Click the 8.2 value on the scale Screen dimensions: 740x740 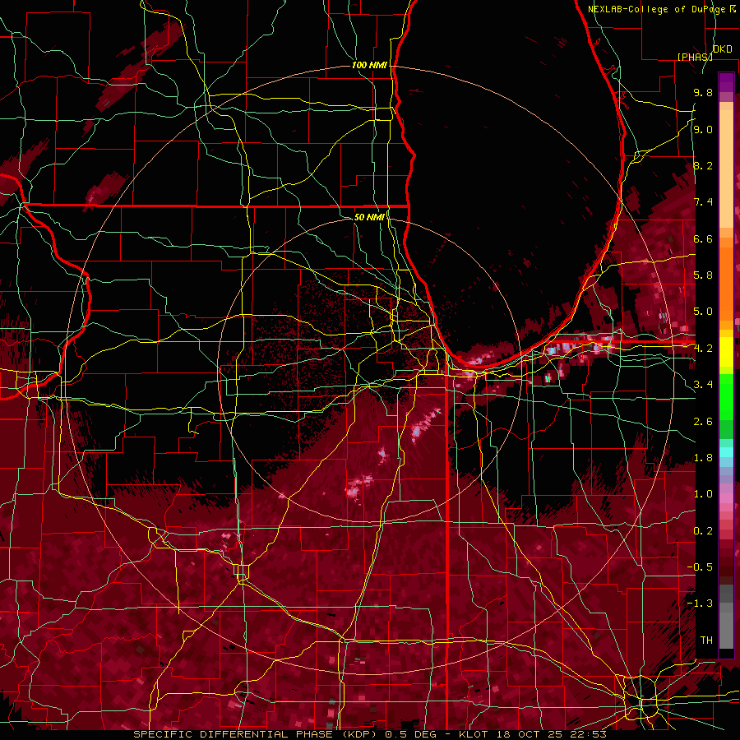(x=703, y=165)
